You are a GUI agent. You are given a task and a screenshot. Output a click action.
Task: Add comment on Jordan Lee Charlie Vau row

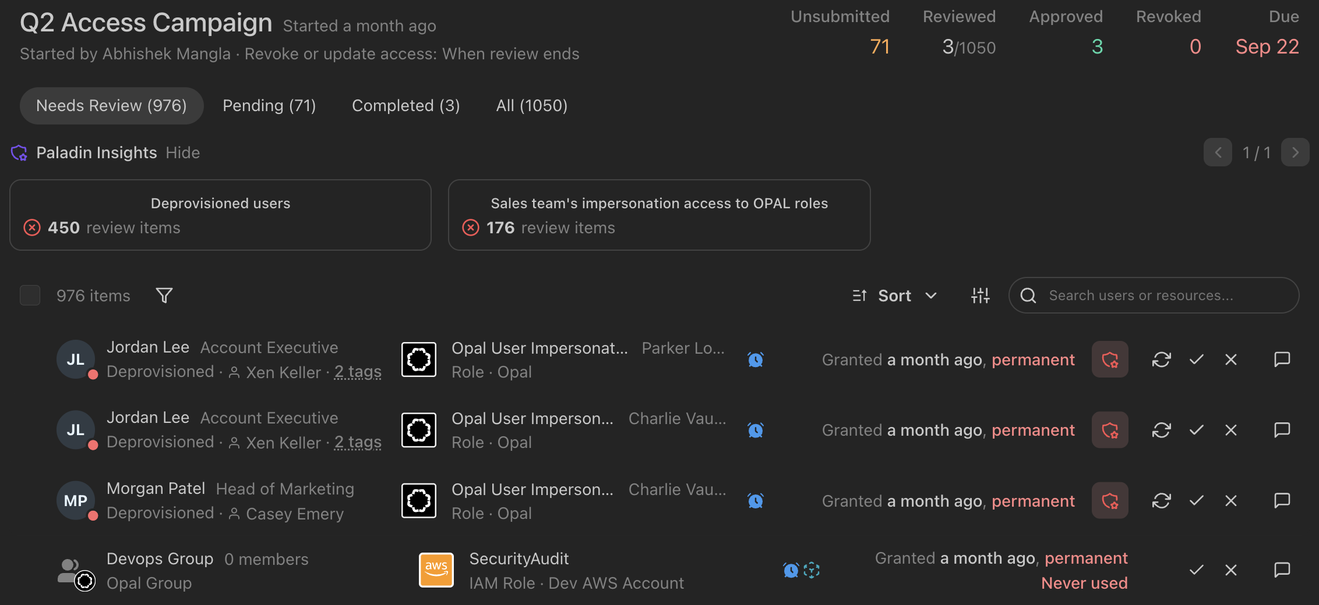pos(1282,430)
